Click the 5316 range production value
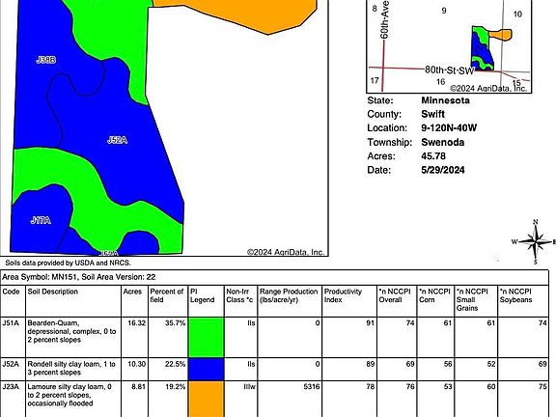556x417 pixels. [x=312, y=386]
